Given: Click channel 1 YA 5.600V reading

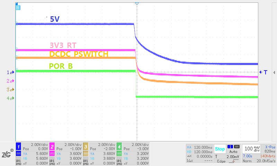Looking at the screenshot, I should pyautogui.click(x=42, y=154).
